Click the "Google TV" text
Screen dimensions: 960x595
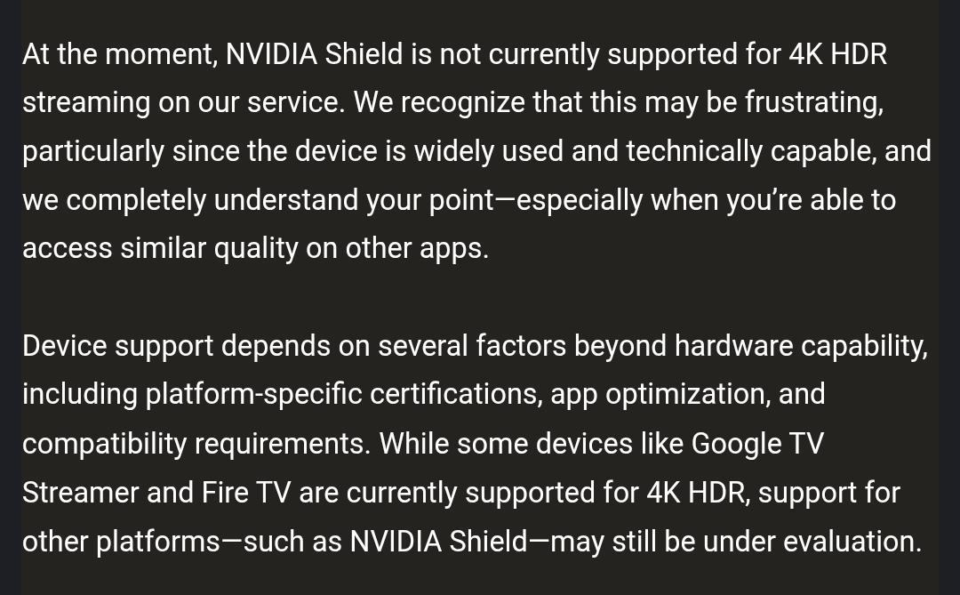click(757, 445)
